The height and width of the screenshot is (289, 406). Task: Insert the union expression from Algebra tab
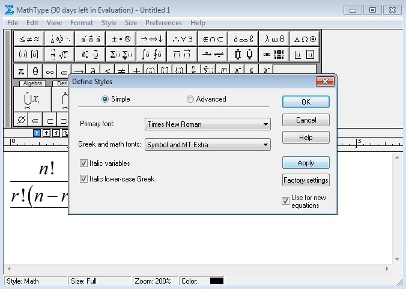32,100
